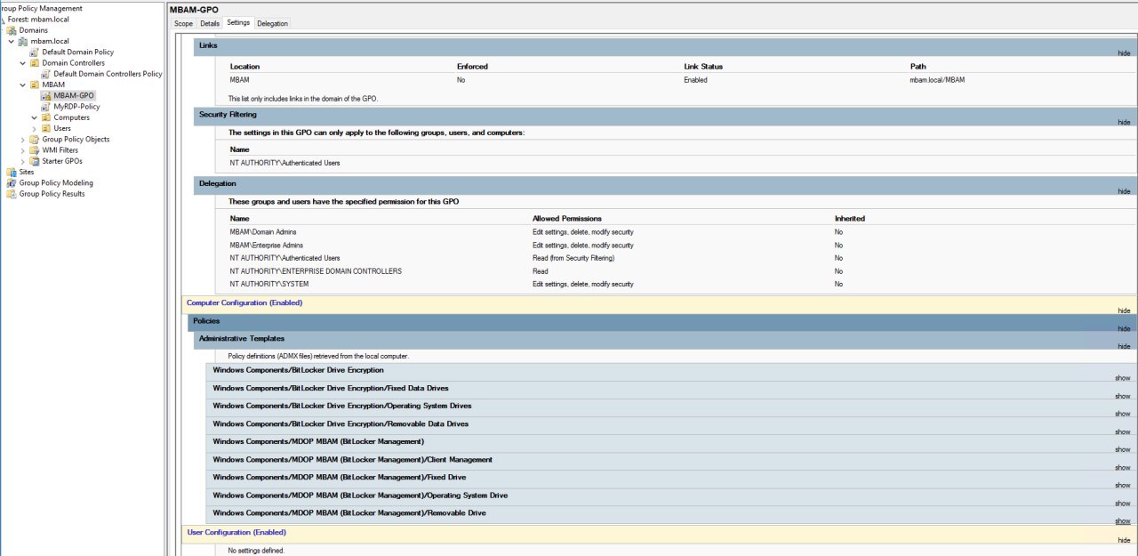
Task: Show MDOP MBAM Operating System Drive settings
Action: [1123, 503]
